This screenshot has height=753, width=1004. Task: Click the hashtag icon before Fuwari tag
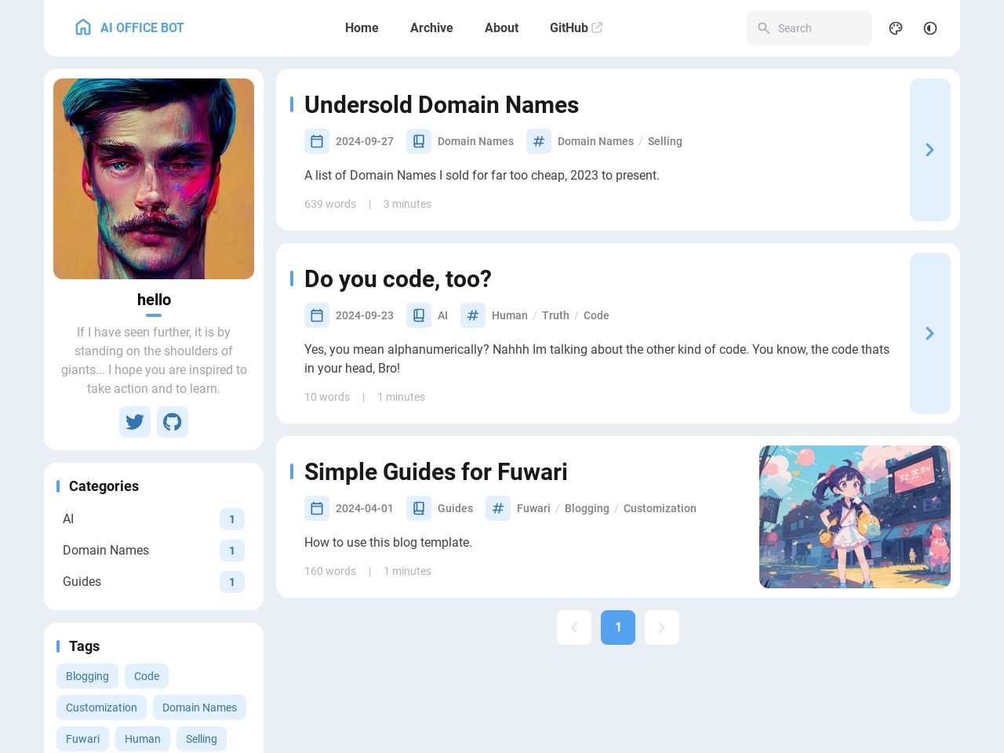[x=498, y=508]
